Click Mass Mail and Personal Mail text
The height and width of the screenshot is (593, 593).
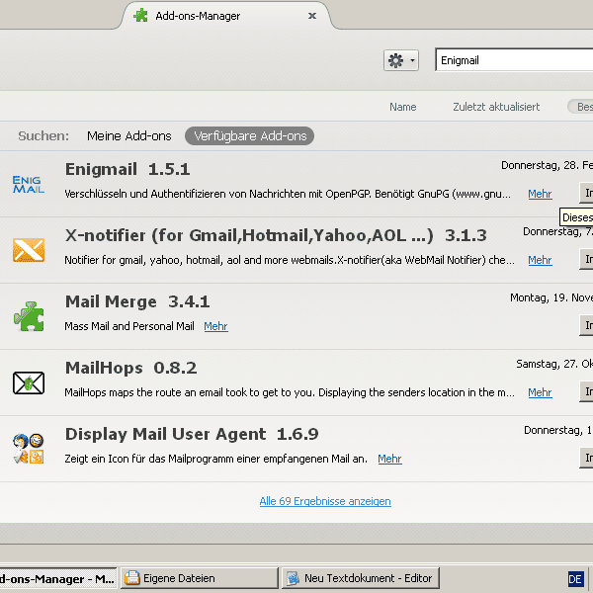[129, 326]
